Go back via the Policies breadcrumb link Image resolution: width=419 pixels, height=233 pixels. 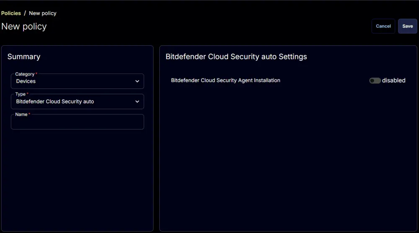11,13
